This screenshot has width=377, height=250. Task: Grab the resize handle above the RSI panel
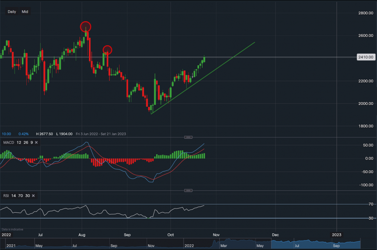pyautogui.click(x=188, y=190)
